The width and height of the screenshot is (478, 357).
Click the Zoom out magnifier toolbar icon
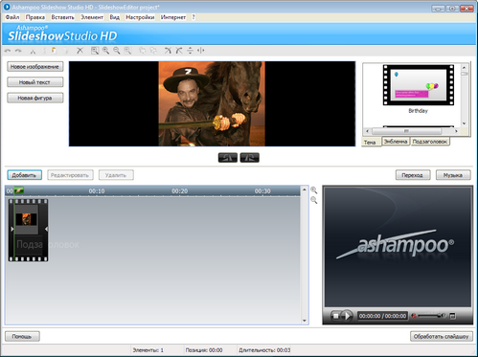coord(117,51)
